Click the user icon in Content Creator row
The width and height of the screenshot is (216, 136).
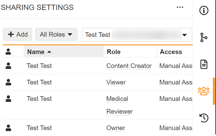point(8,66)
